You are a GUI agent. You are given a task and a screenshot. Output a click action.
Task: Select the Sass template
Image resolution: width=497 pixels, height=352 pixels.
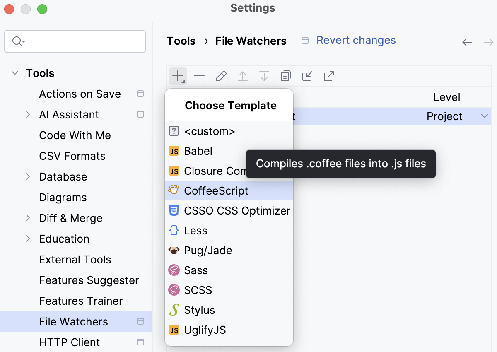point(195,270)
